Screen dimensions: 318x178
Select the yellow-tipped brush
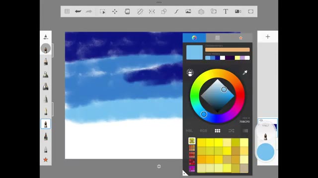coord(46,111)
